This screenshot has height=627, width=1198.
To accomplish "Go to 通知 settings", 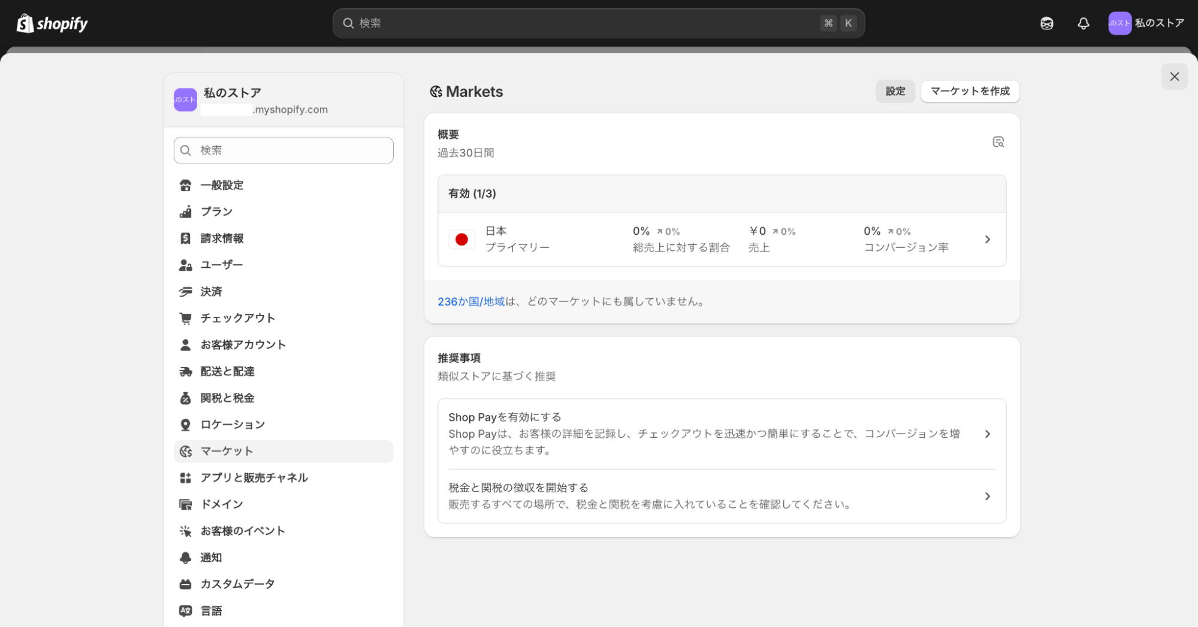I will (211, 558).
